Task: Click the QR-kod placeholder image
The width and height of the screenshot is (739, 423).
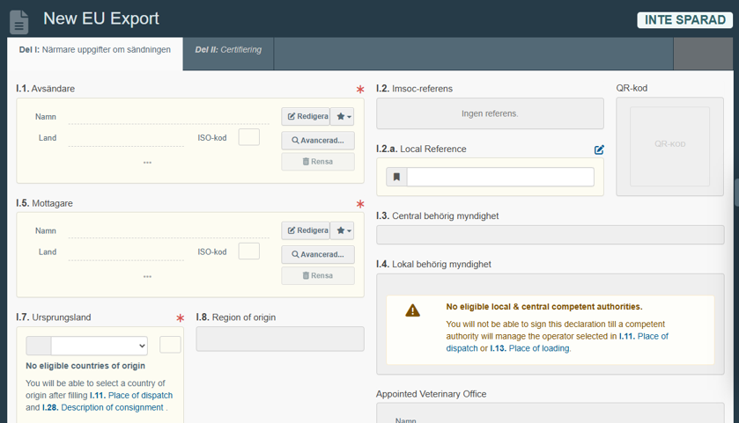Action: click(x=669, y=146)
